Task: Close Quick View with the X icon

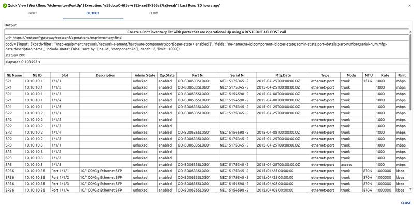Action: [x=409, y=6]
